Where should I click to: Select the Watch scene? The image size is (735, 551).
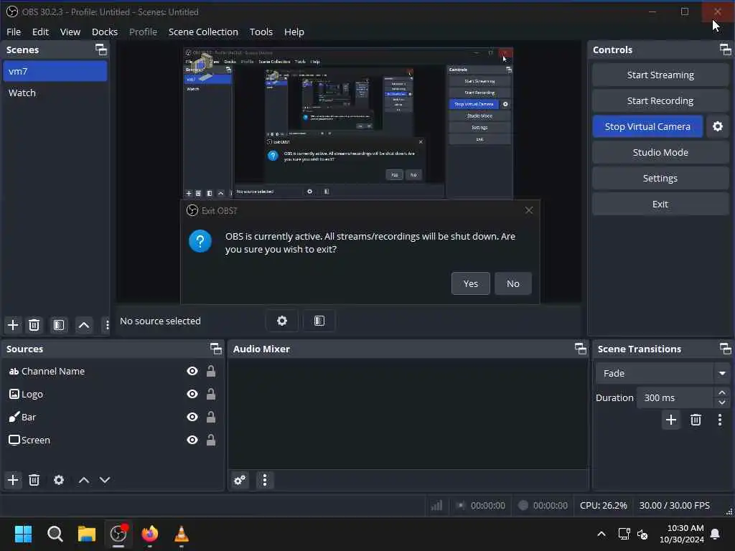[x=55, y=93]
